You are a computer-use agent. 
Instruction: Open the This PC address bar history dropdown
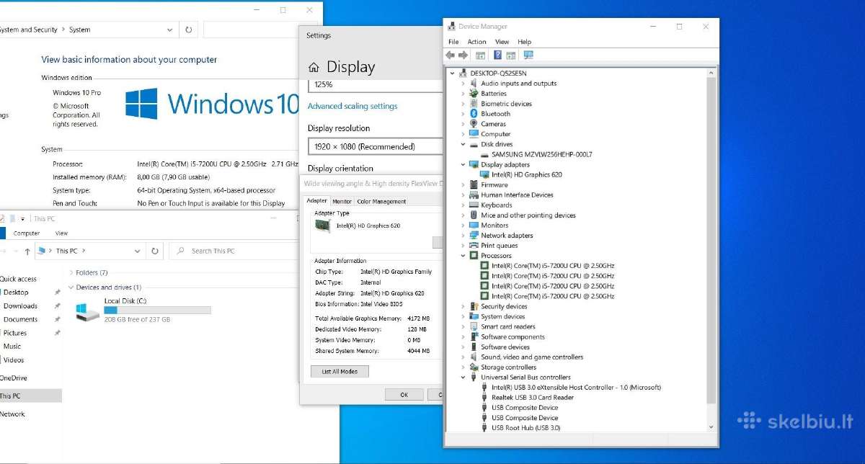[138, 251]
